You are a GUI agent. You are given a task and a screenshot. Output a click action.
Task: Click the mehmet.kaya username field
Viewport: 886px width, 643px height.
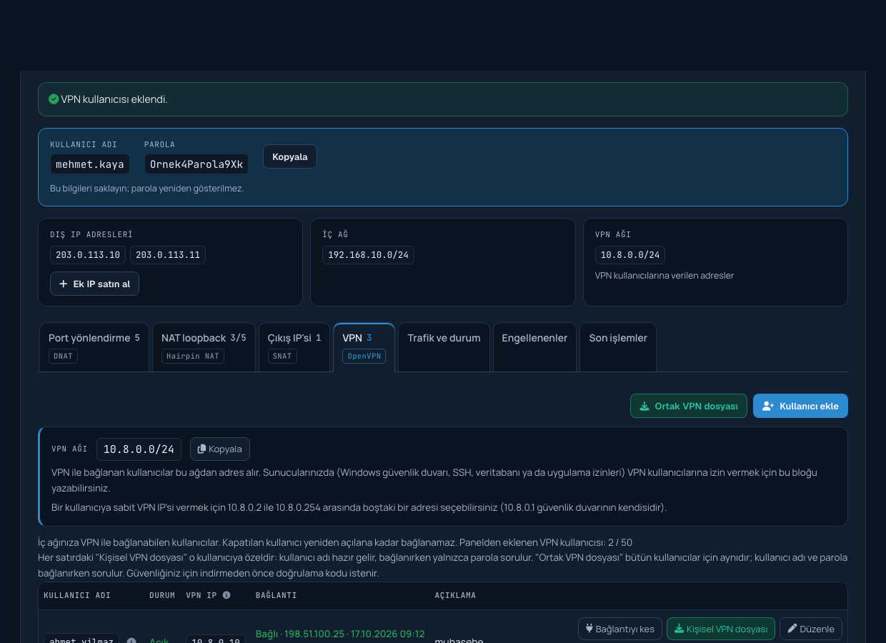pyautogui.click(x=90, y=164)
